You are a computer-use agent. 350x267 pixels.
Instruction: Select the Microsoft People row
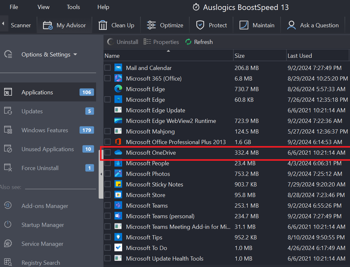point(227,163)
